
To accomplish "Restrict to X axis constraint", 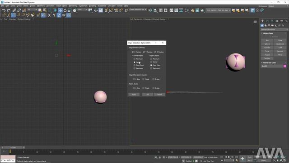I will [x=49, y=15].
